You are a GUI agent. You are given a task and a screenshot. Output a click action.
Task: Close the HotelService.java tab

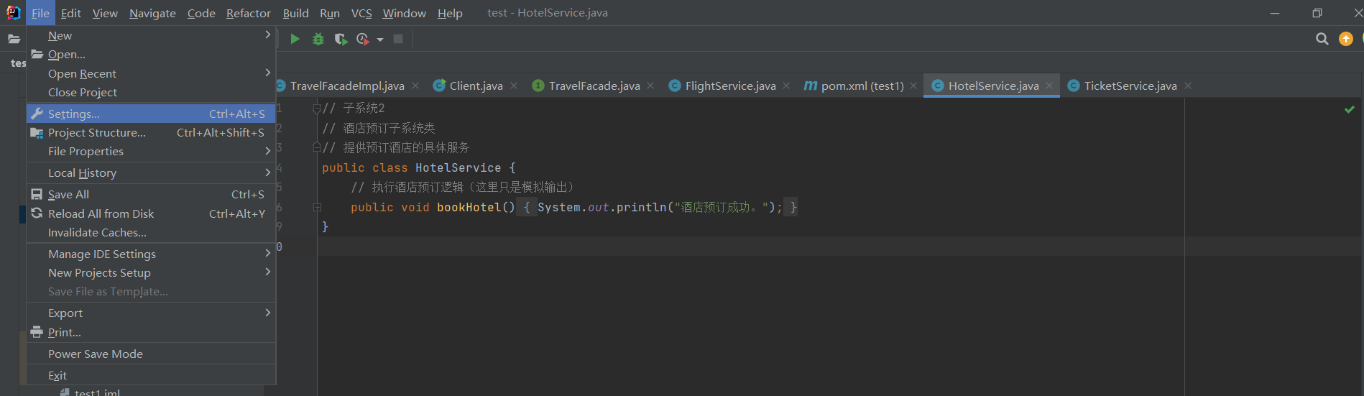(x=1049, y=86)
